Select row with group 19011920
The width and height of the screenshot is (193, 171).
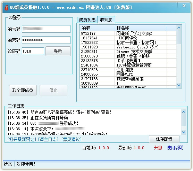click(128, 47)
